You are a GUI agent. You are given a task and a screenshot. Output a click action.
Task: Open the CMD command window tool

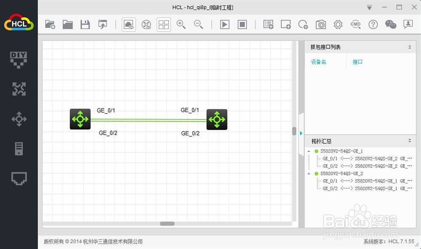point(356,24)
